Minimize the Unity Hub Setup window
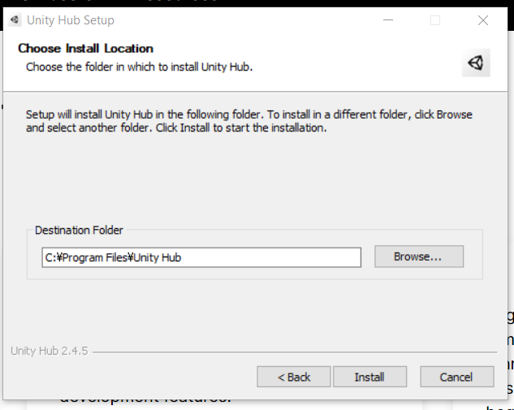 pos(388,20)
